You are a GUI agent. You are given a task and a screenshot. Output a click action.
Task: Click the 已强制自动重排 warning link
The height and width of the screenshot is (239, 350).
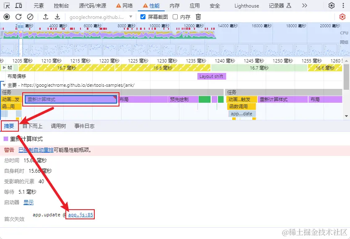pyautogui.click(x=36, y=150)
